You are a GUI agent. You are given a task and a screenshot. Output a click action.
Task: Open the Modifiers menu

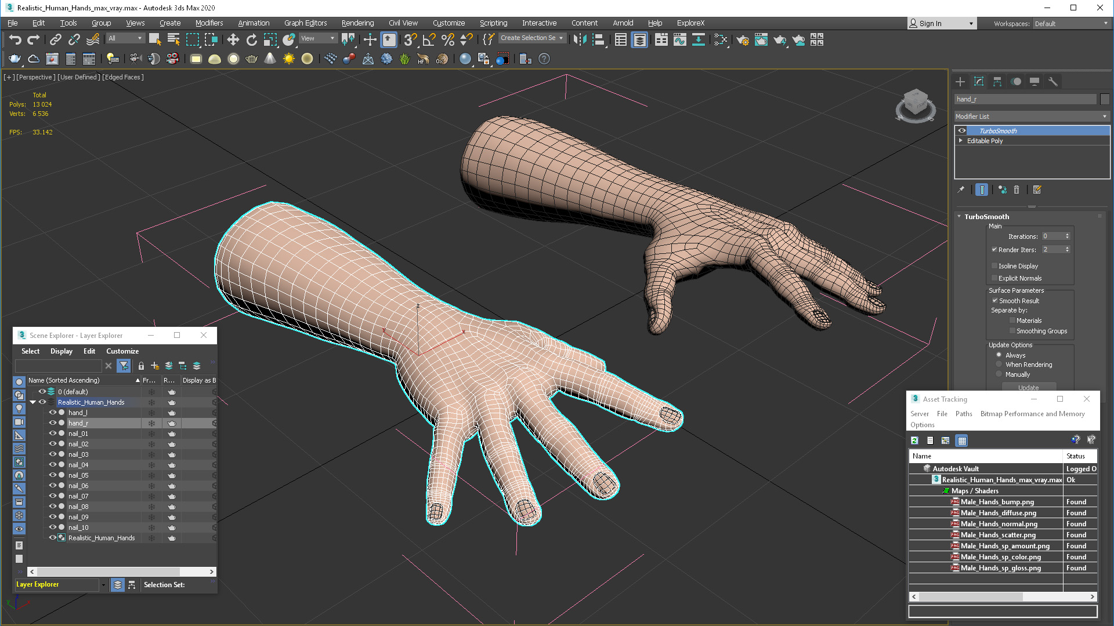[208, 22]
